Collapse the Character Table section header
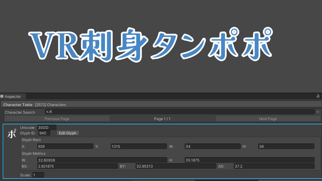 (x=18, y=105)
